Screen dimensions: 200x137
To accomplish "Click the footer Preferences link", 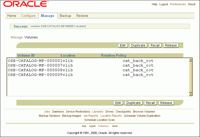I will pyautogui.click(x=104, y=126).
